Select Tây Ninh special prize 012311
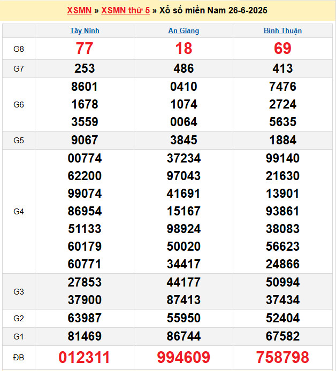Screen dimensions: 336x371 click(85, 357)
